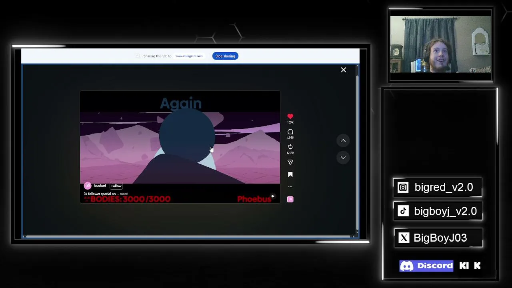Click the bigboyj_v2.0 handle text
Viewport: 512px width, 288px height.
[445, 211]
